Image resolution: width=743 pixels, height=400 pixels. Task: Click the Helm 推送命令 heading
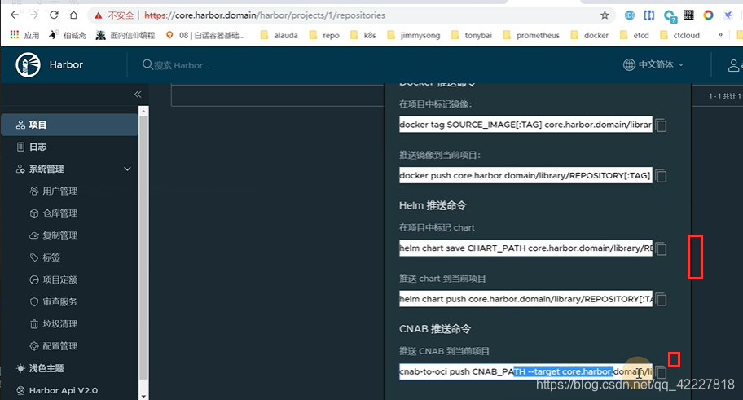coord(433,205)
